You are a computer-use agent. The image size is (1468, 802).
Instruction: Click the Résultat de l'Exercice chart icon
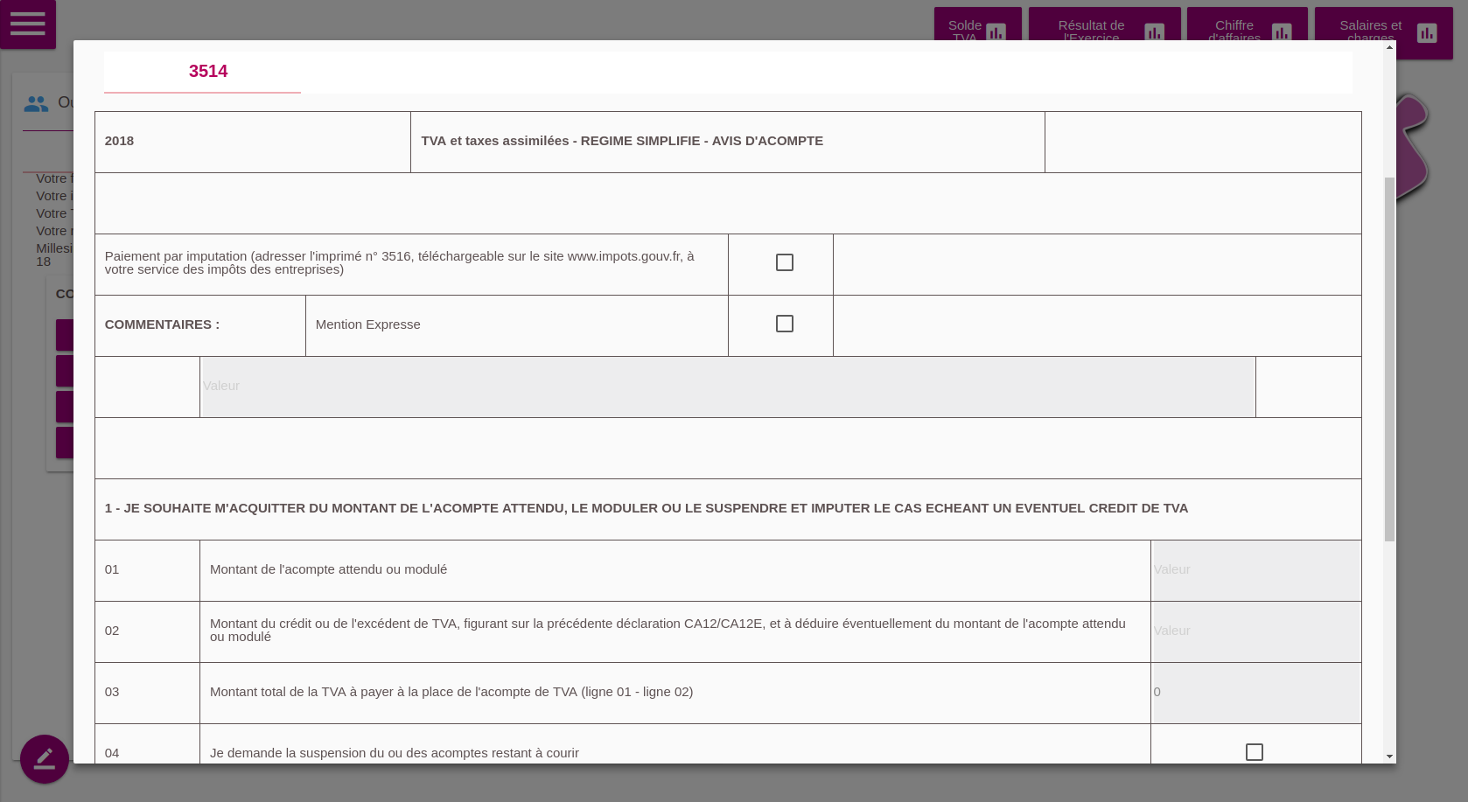pyautogui.click(x=1154, y=33)
